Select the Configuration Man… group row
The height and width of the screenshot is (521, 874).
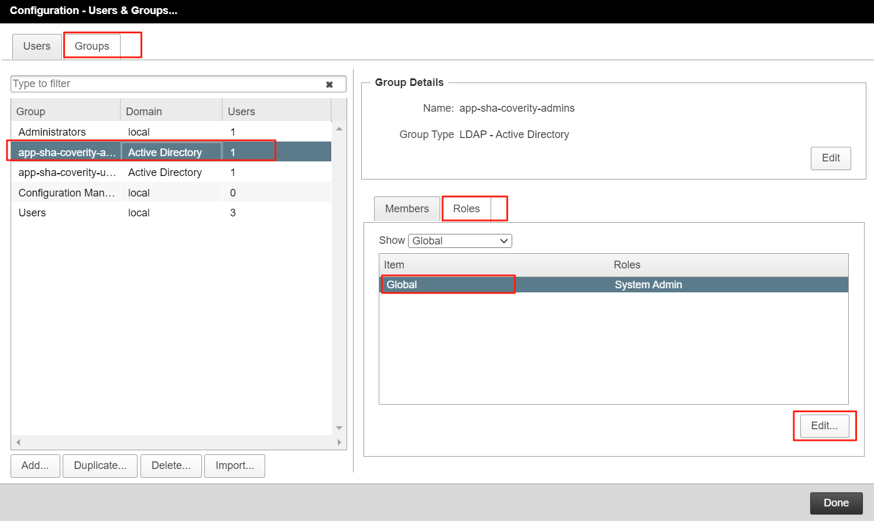[x=171, y=193]
